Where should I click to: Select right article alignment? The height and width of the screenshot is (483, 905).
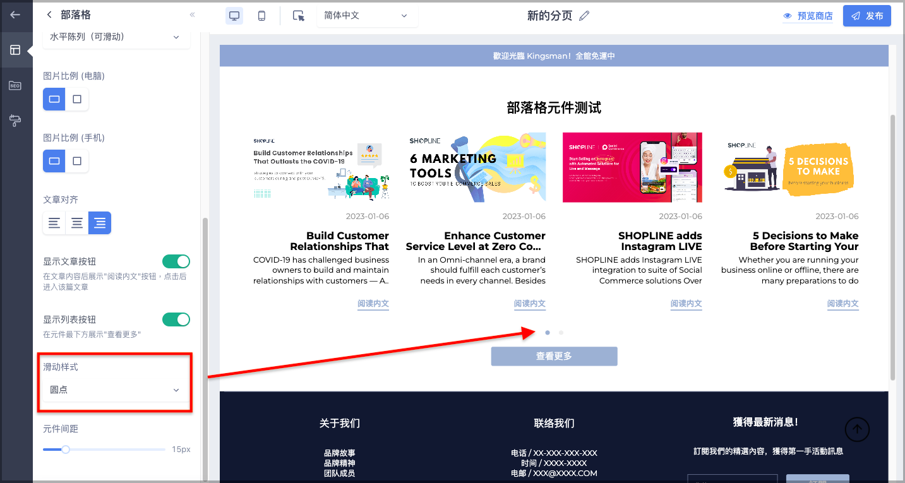(x=100, y=223)
